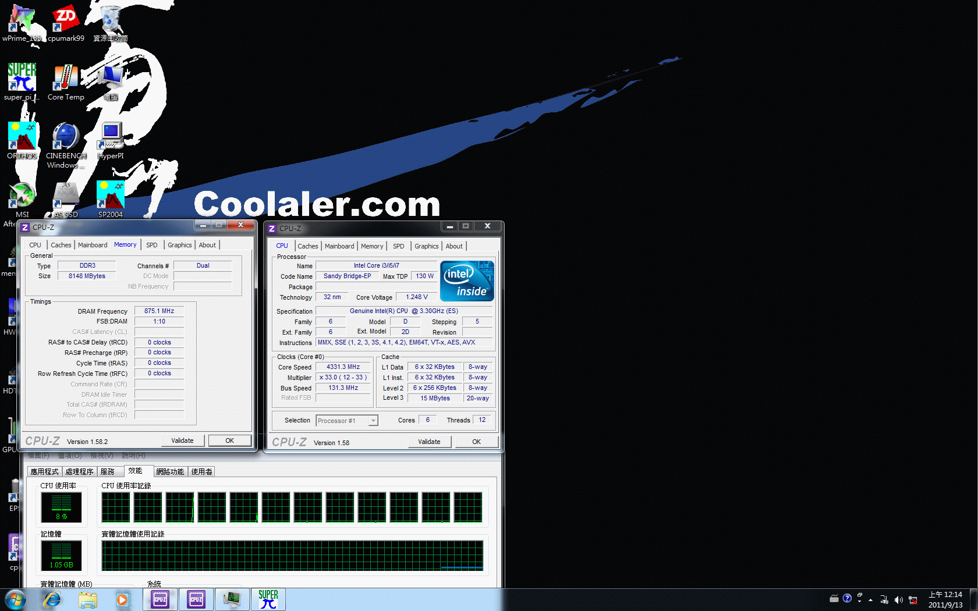This screenshot has width=978, height=611.
Task: Launch the cpumark99 desktop shortcut
Action: coord(66,23)
